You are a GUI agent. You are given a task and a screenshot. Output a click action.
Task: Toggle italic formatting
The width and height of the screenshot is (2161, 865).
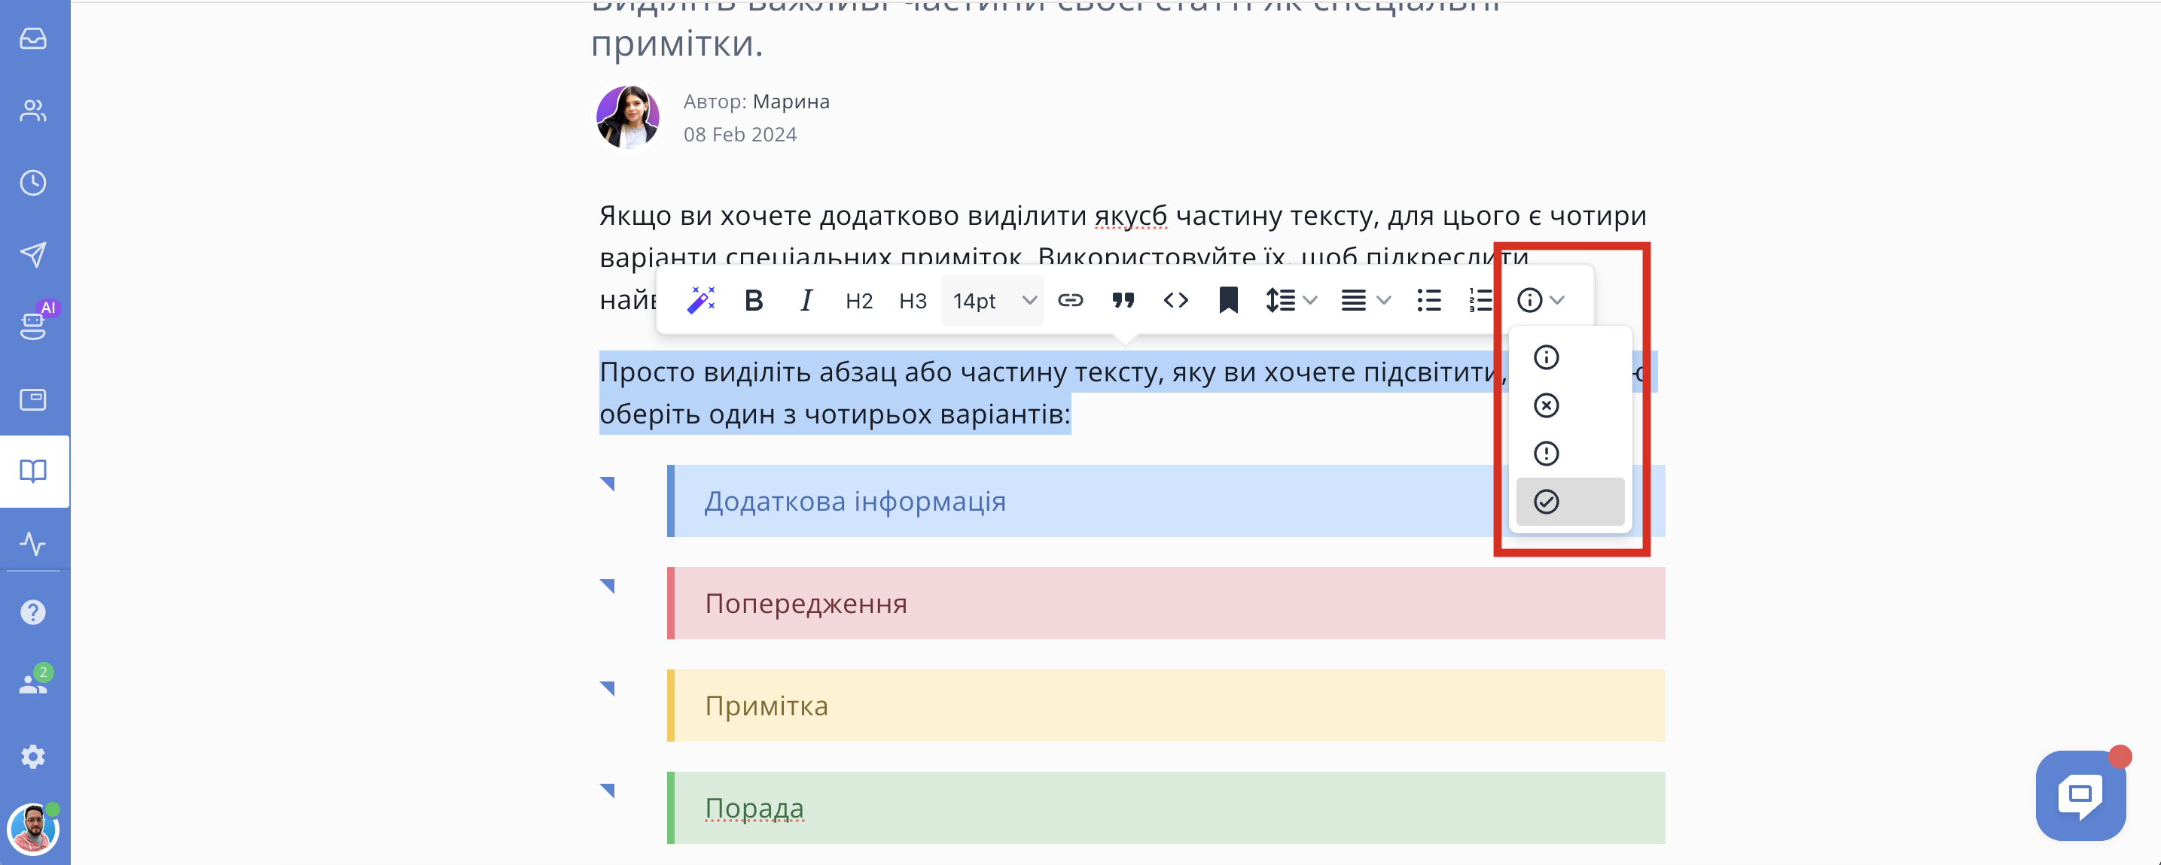coord(806,300)
